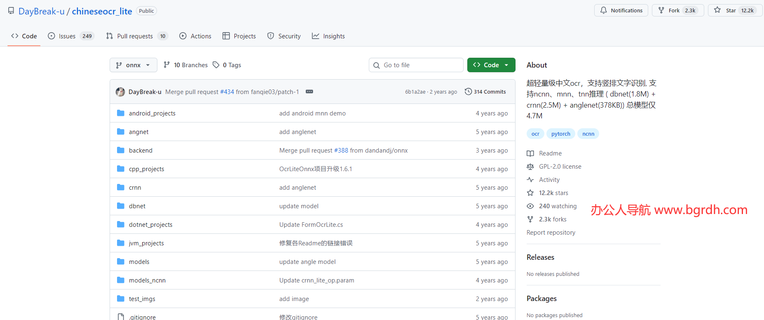The height and width of the screenshot is (320, 764).
Task: Select the ocr topic tag
Action: (x=535, y=134)
